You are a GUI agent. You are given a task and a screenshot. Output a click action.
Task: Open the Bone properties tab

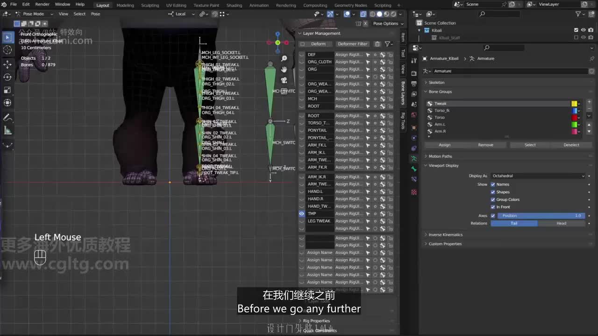[x=414, y=169]
